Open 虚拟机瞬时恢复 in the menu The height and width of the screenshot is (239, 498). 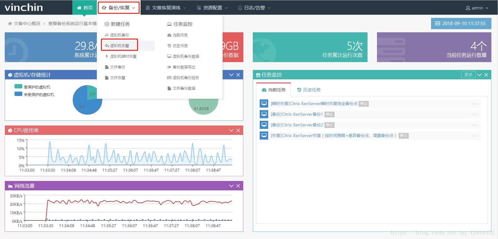[123, 56]
